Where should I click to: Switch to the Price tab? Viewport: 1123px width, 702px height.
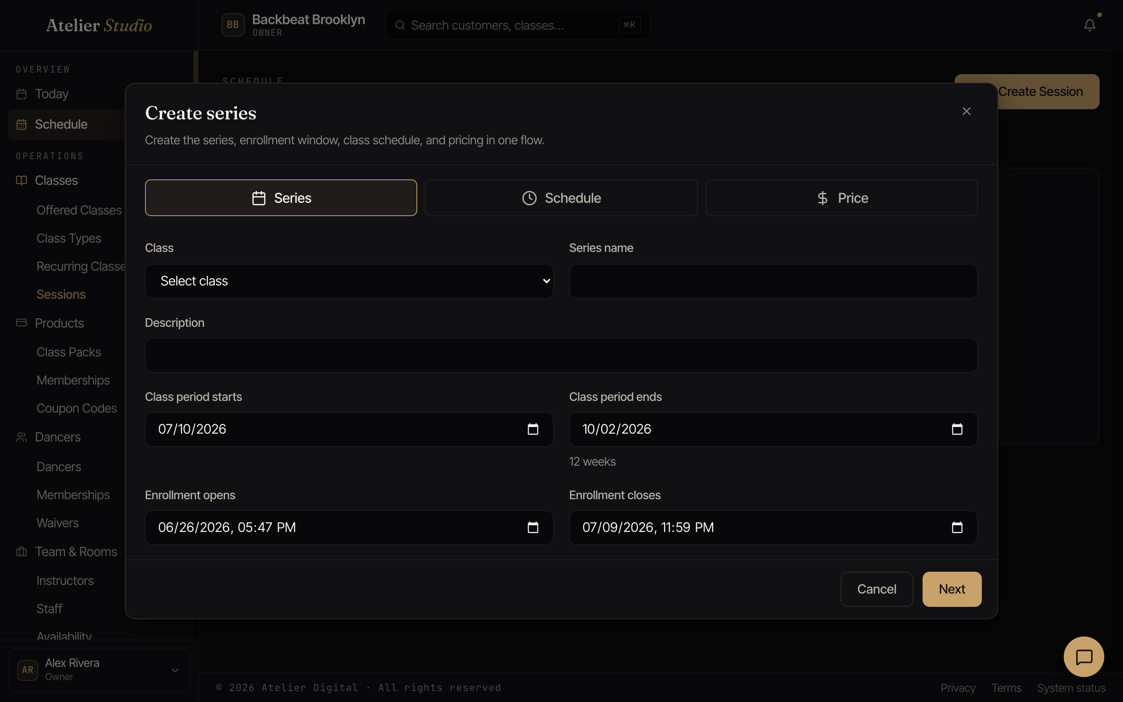coord(841,198)
